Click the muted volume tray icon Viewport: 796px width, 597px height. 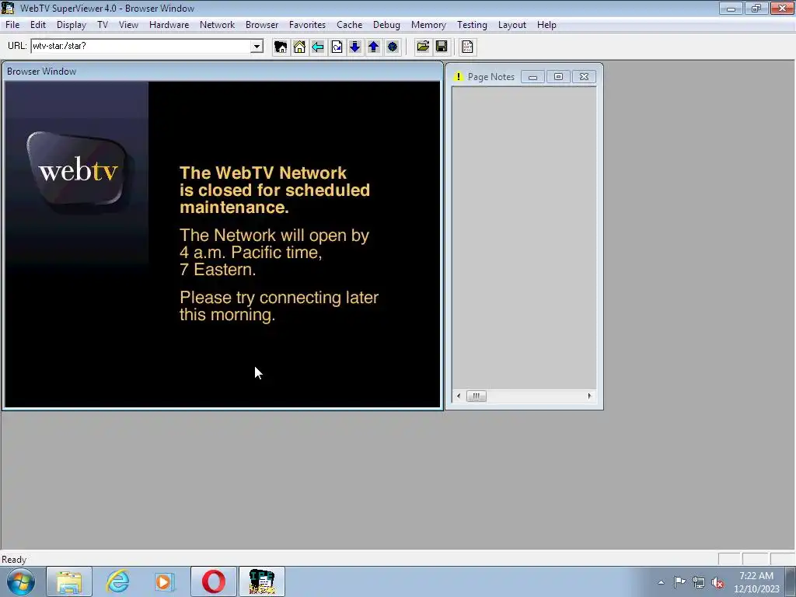pyautogui.click(x=717, y=582)
